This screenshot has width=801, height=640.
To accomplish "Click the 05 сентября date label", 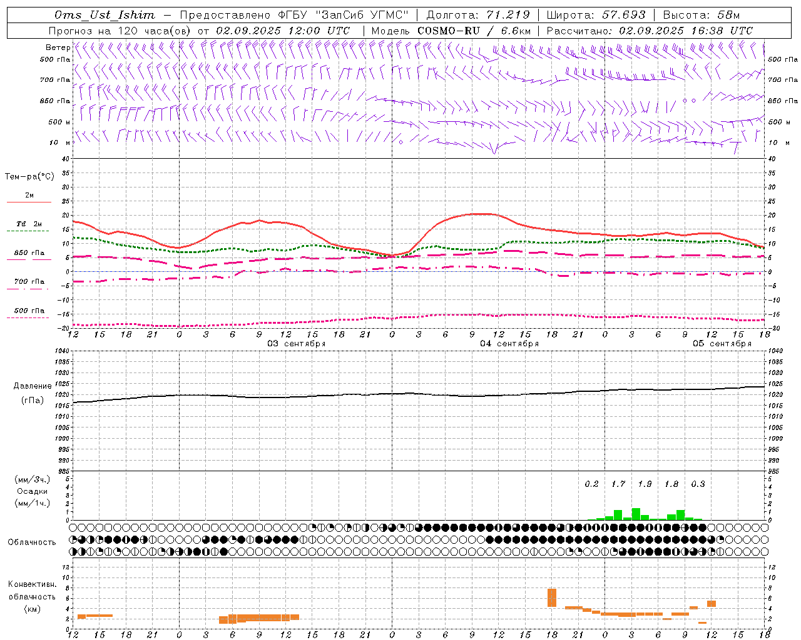I will coord(722,344).
